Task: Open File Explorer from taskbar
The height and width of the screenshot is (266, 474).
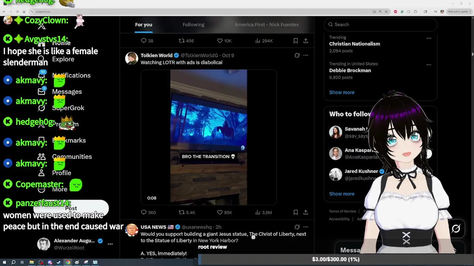Action: [x=31, y=262]
